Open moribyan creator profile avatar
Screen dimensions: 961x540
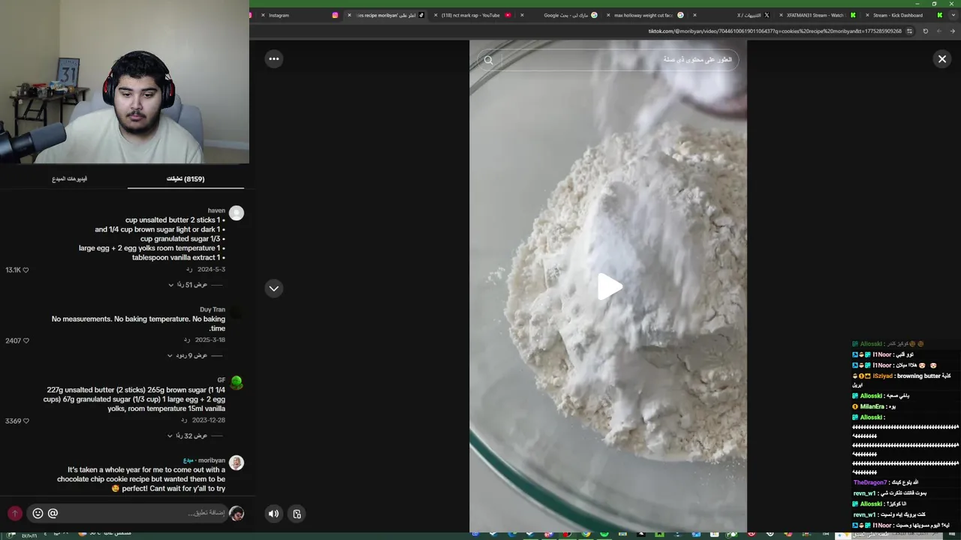point(236,463)
